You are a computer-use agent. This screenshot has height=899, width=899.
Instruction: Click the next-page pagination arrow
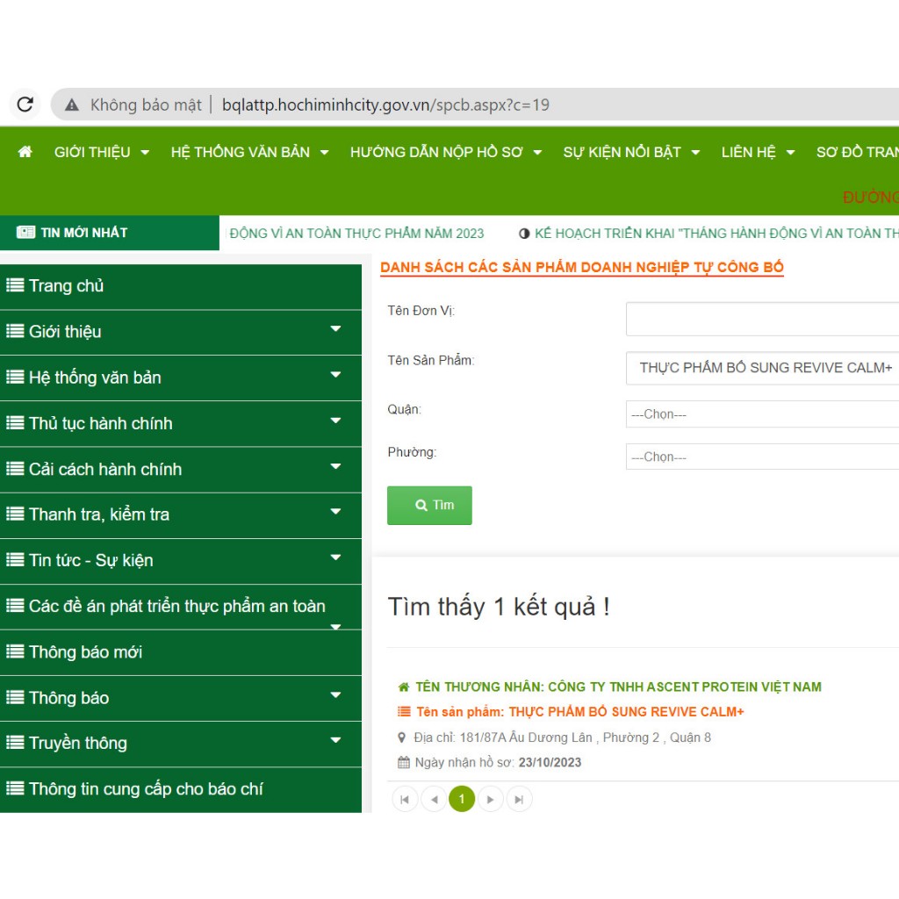pos(490,799)
